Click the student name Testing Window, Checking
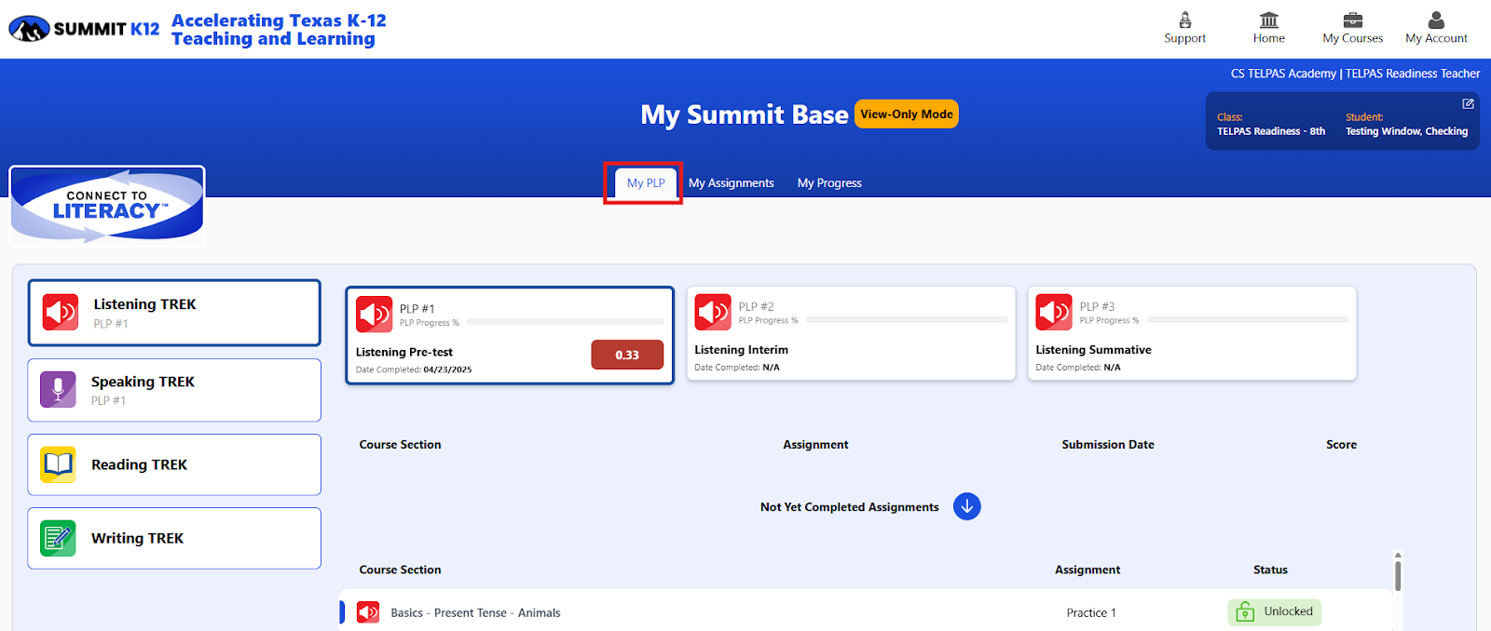Screen dimensions: 1491x631 [1406, 131]
